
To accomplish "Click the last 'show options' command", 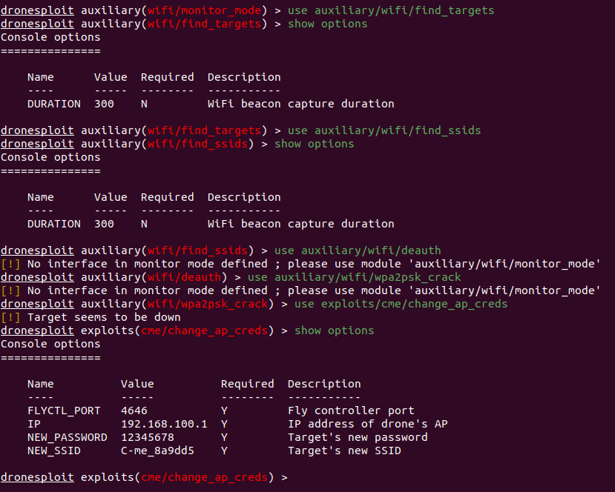I will tap(334, 330).
